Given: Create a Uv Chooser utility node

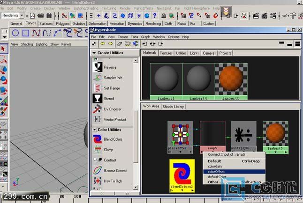Looking at the screenshot, I should pyautogui.click(x=107, y=109).
